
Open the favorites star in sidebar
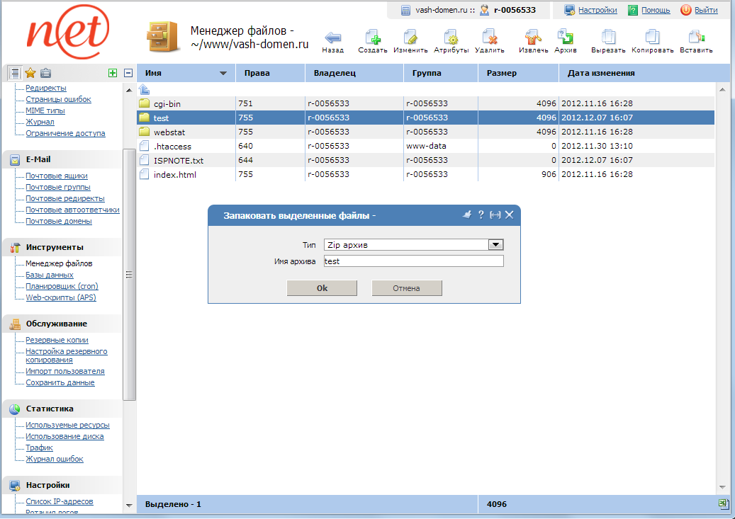(x=30, y=73)
